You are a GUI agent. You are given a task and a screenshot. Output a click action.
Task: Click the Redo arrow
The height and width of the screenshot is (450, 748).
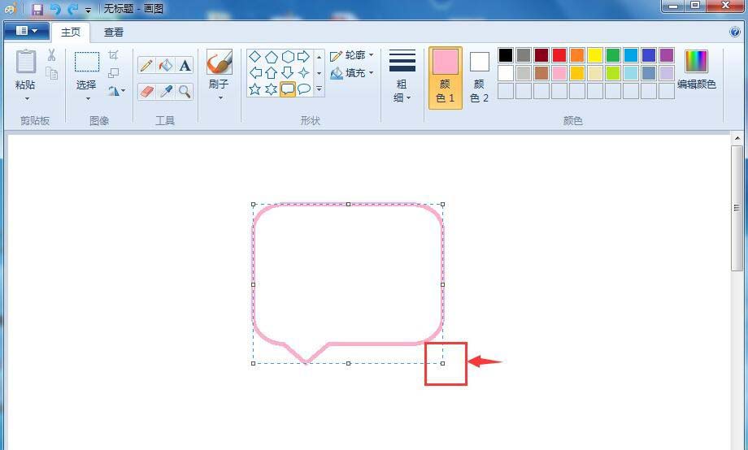click(x=72, y=9)
